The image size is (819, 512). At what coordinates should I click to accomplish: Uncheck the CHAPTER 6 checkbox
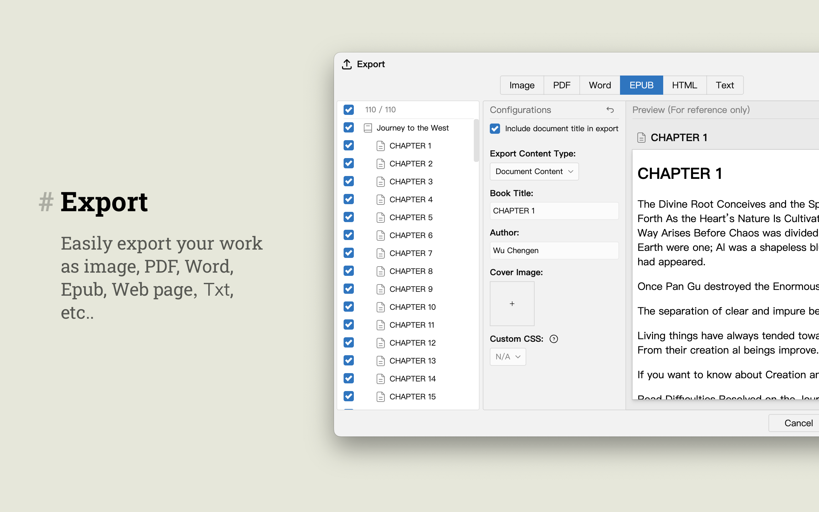pyautogui.click(x=349, y=235)
